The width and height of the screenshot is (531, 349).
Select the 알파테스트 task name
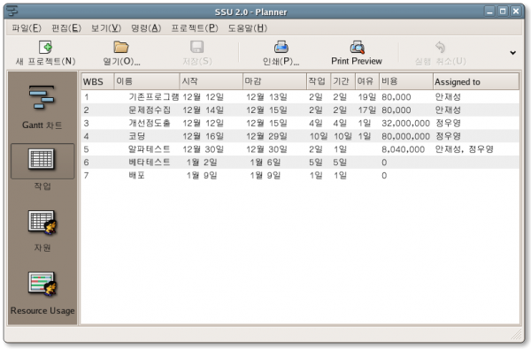(150, 149)
